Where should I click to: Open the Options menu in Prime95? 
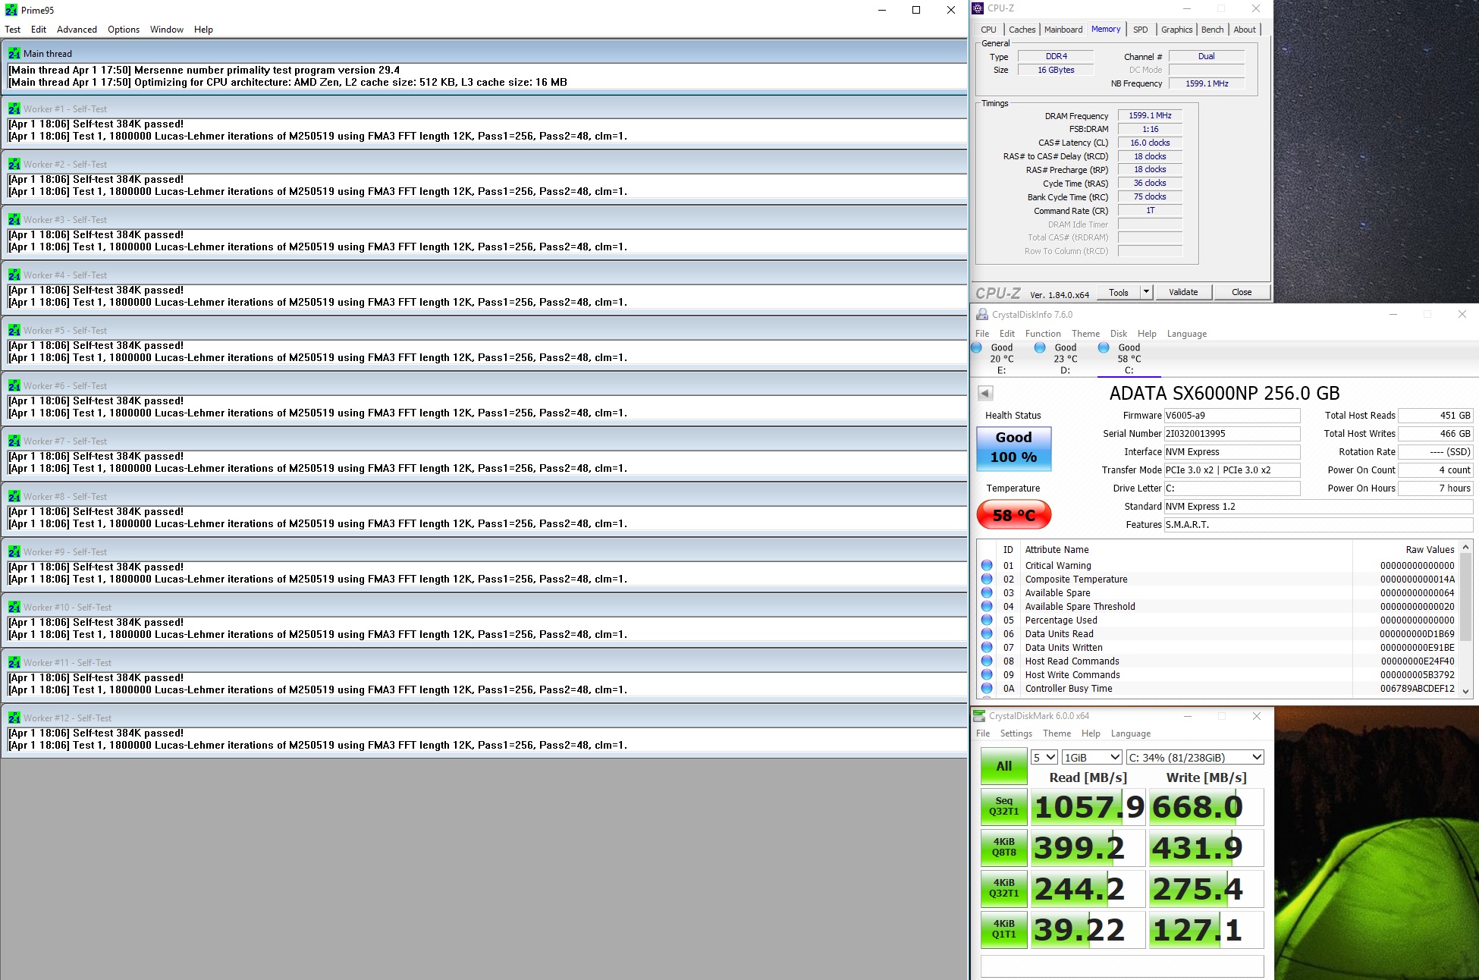124,30
